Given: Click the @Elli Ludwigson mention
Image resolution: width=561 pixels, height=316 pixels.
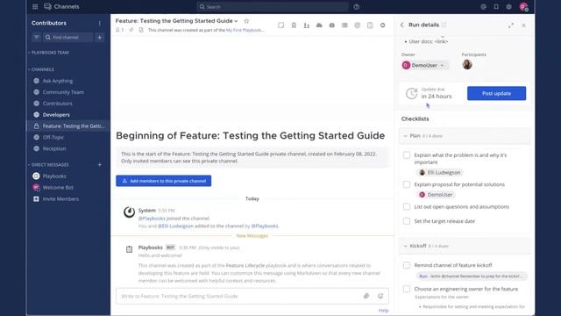Looking at the screenshot, I should [175, 226].
